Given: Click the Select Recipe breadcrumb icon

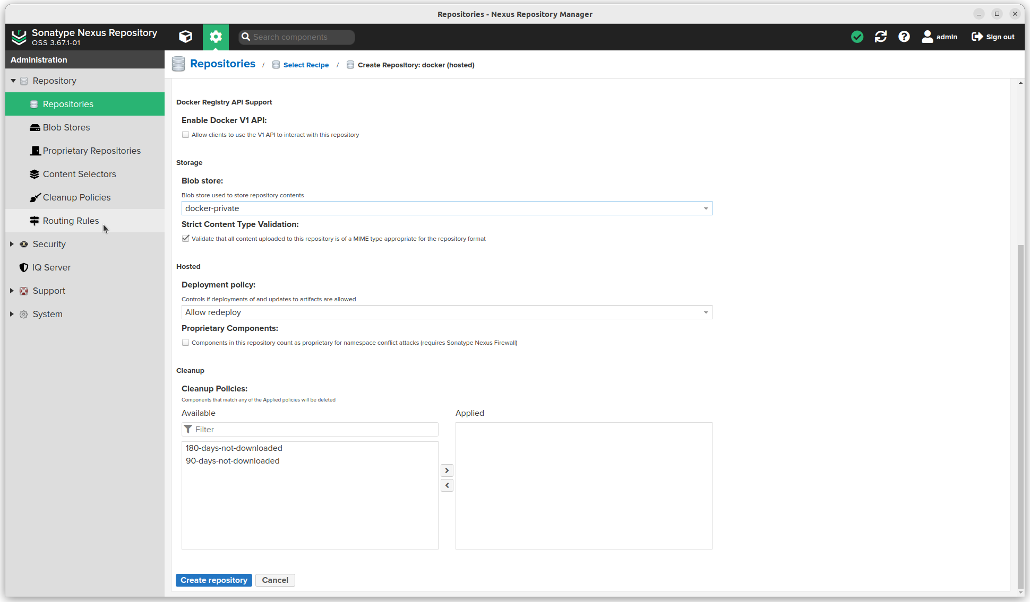Looking at the screenshot, I should click(276, 65).
